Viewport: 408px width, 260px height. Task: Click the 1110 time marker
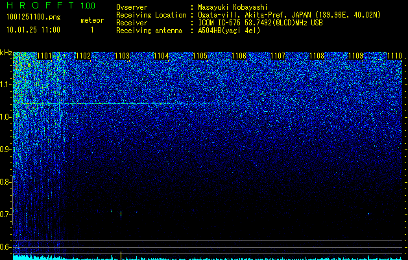(395, 56)
